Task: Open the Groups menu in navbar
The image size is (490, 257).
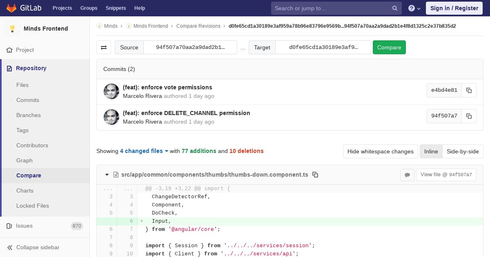Action: [x=89, y=8]
